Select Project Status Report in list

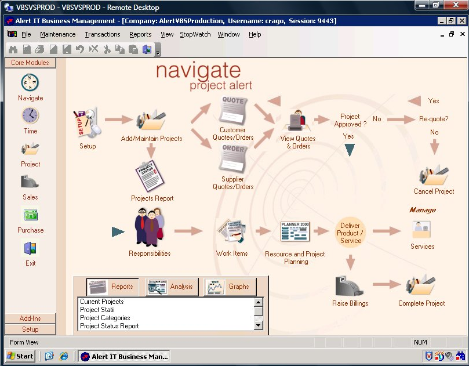click(109, 326)
